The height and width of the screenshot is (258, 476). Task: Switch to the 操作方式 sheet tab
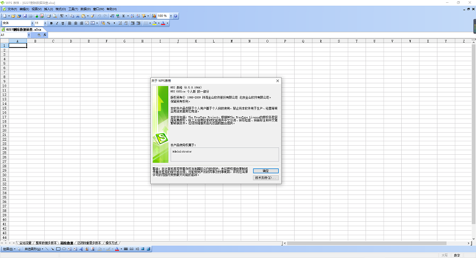tap(112, 243)
